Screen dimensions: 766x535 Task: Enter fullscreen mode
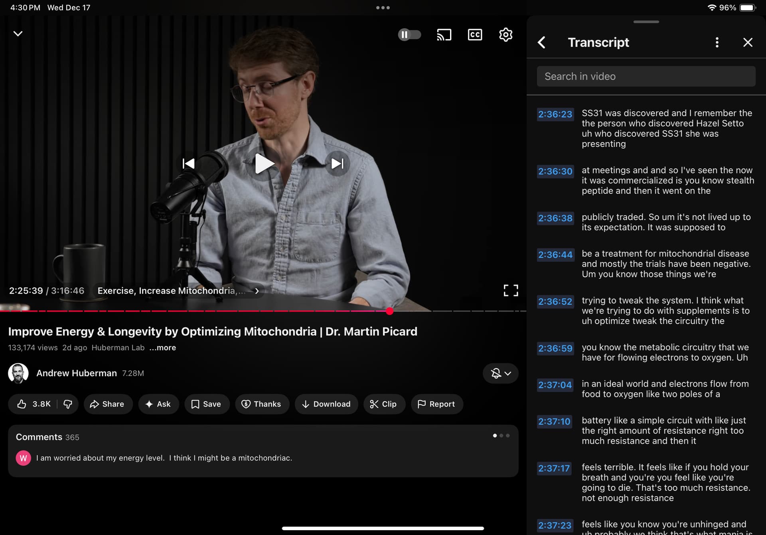(511, 290)
